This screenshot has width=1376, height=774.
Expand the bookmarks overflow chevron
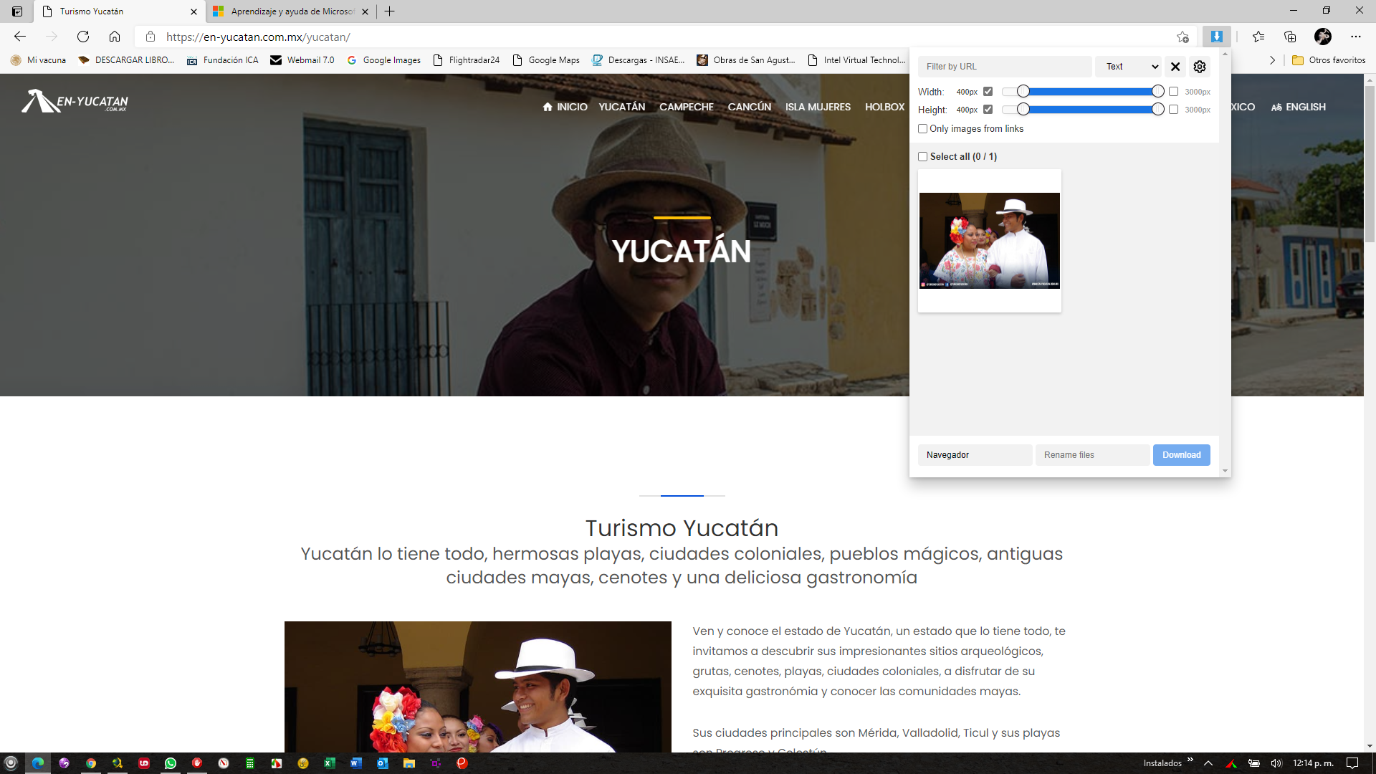pos(1272,60)
